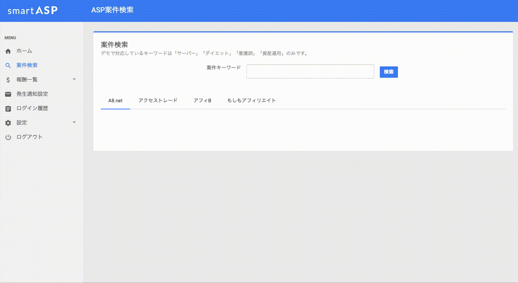518x283 pixels.
Task: Click the envelope icon for 発生通知設定
Action: pos(8,94)
